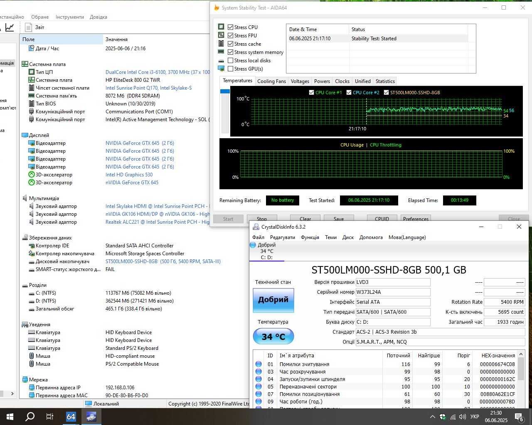Switch to AIDA64 taskbar icon
Image resolution: width=532 pixels, height=425 pixels.
pyautogui.click(x=71, y=417)
